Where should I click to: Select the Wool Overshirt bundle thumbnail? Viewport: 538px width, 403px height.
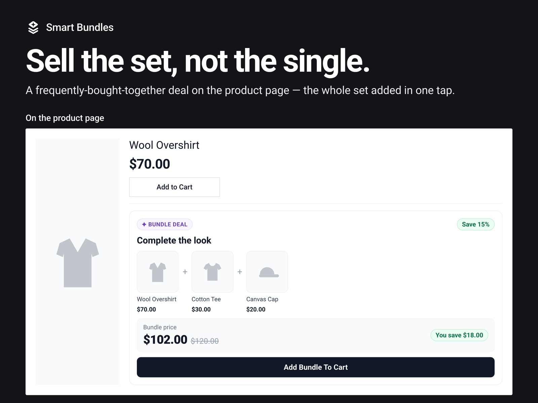158,272
